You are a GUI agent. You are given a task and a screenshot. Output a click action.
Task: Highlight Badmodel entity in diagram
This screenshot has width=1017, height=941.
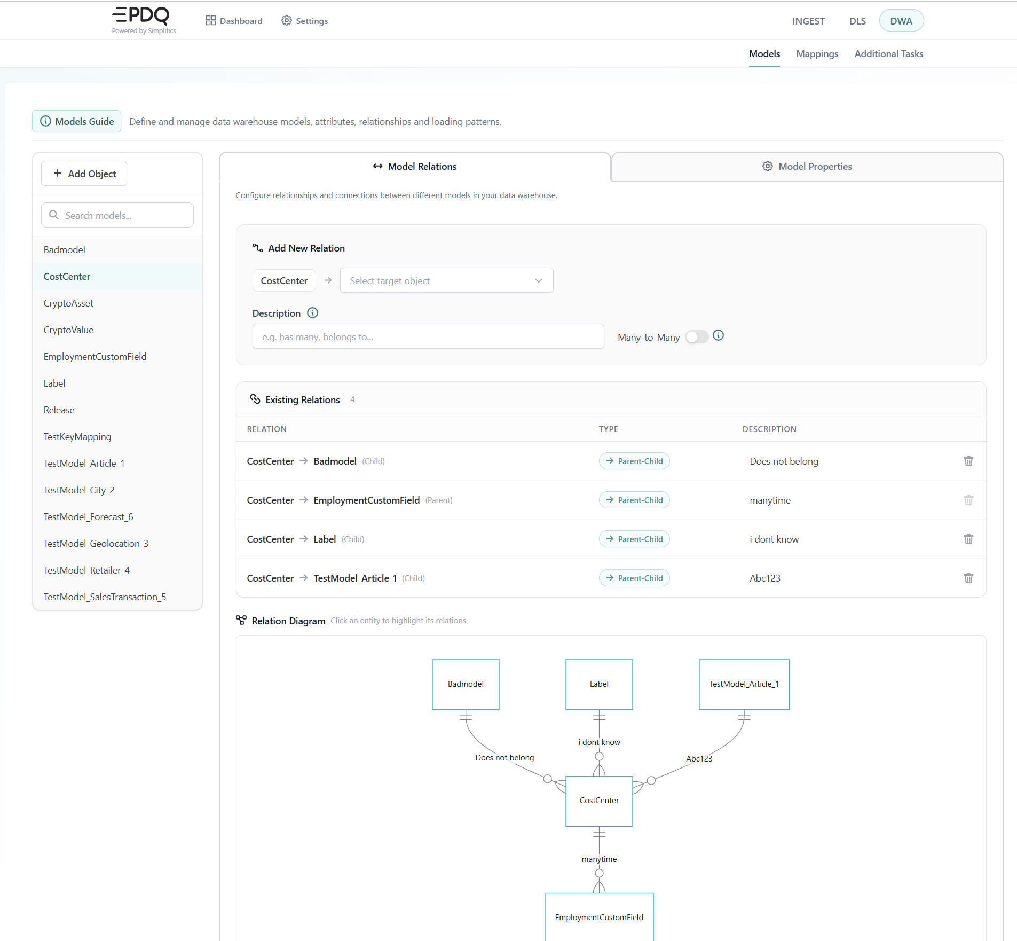[466, 684]
